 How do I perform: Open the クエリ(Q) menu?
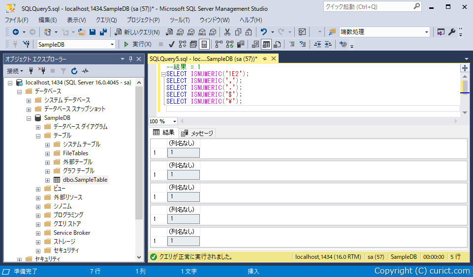pos(106,20)
